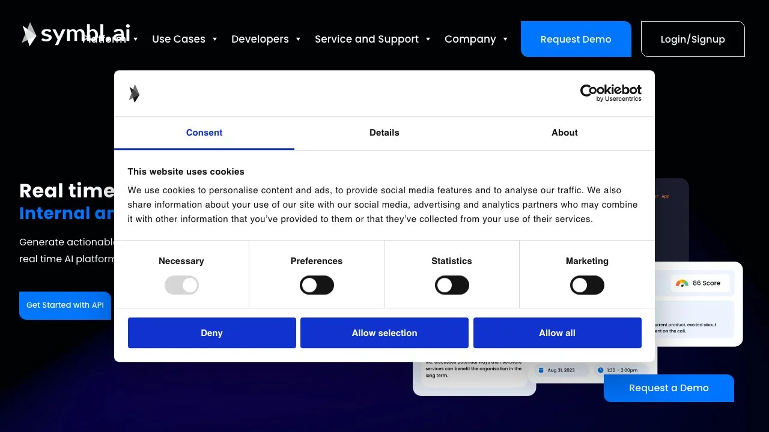This screenshot has height=432, width=769.
Task: Expand the Platform menu dropdown
Action: pos(111,39)
